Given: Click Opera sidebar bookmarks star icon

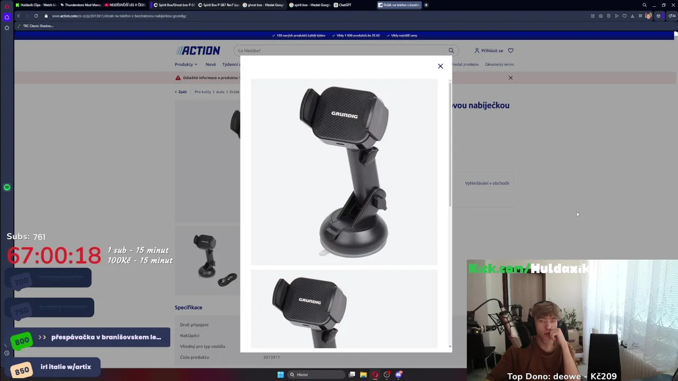Looking at the screenshot, I should click(7, 28).
